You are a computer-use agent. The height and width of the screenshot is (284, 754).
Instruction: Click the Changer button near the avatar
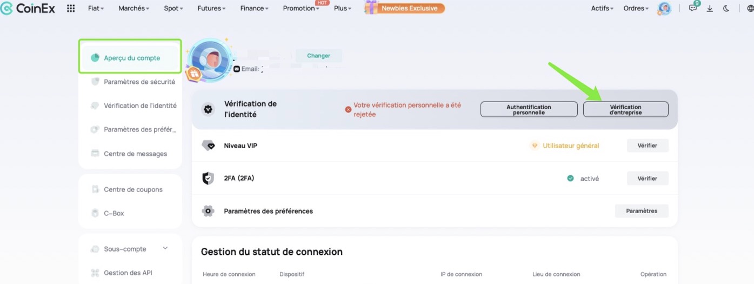click(x=319, y=56)
